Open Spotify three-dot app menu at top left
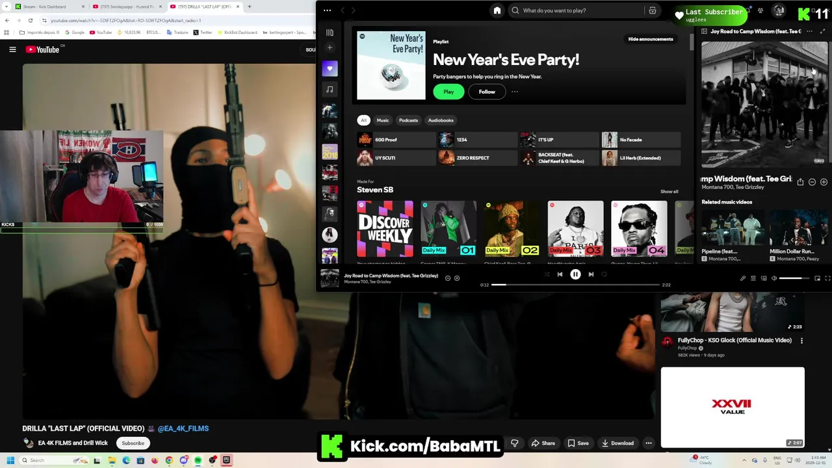Screen dimensions: 832x468 coord(327,10)
